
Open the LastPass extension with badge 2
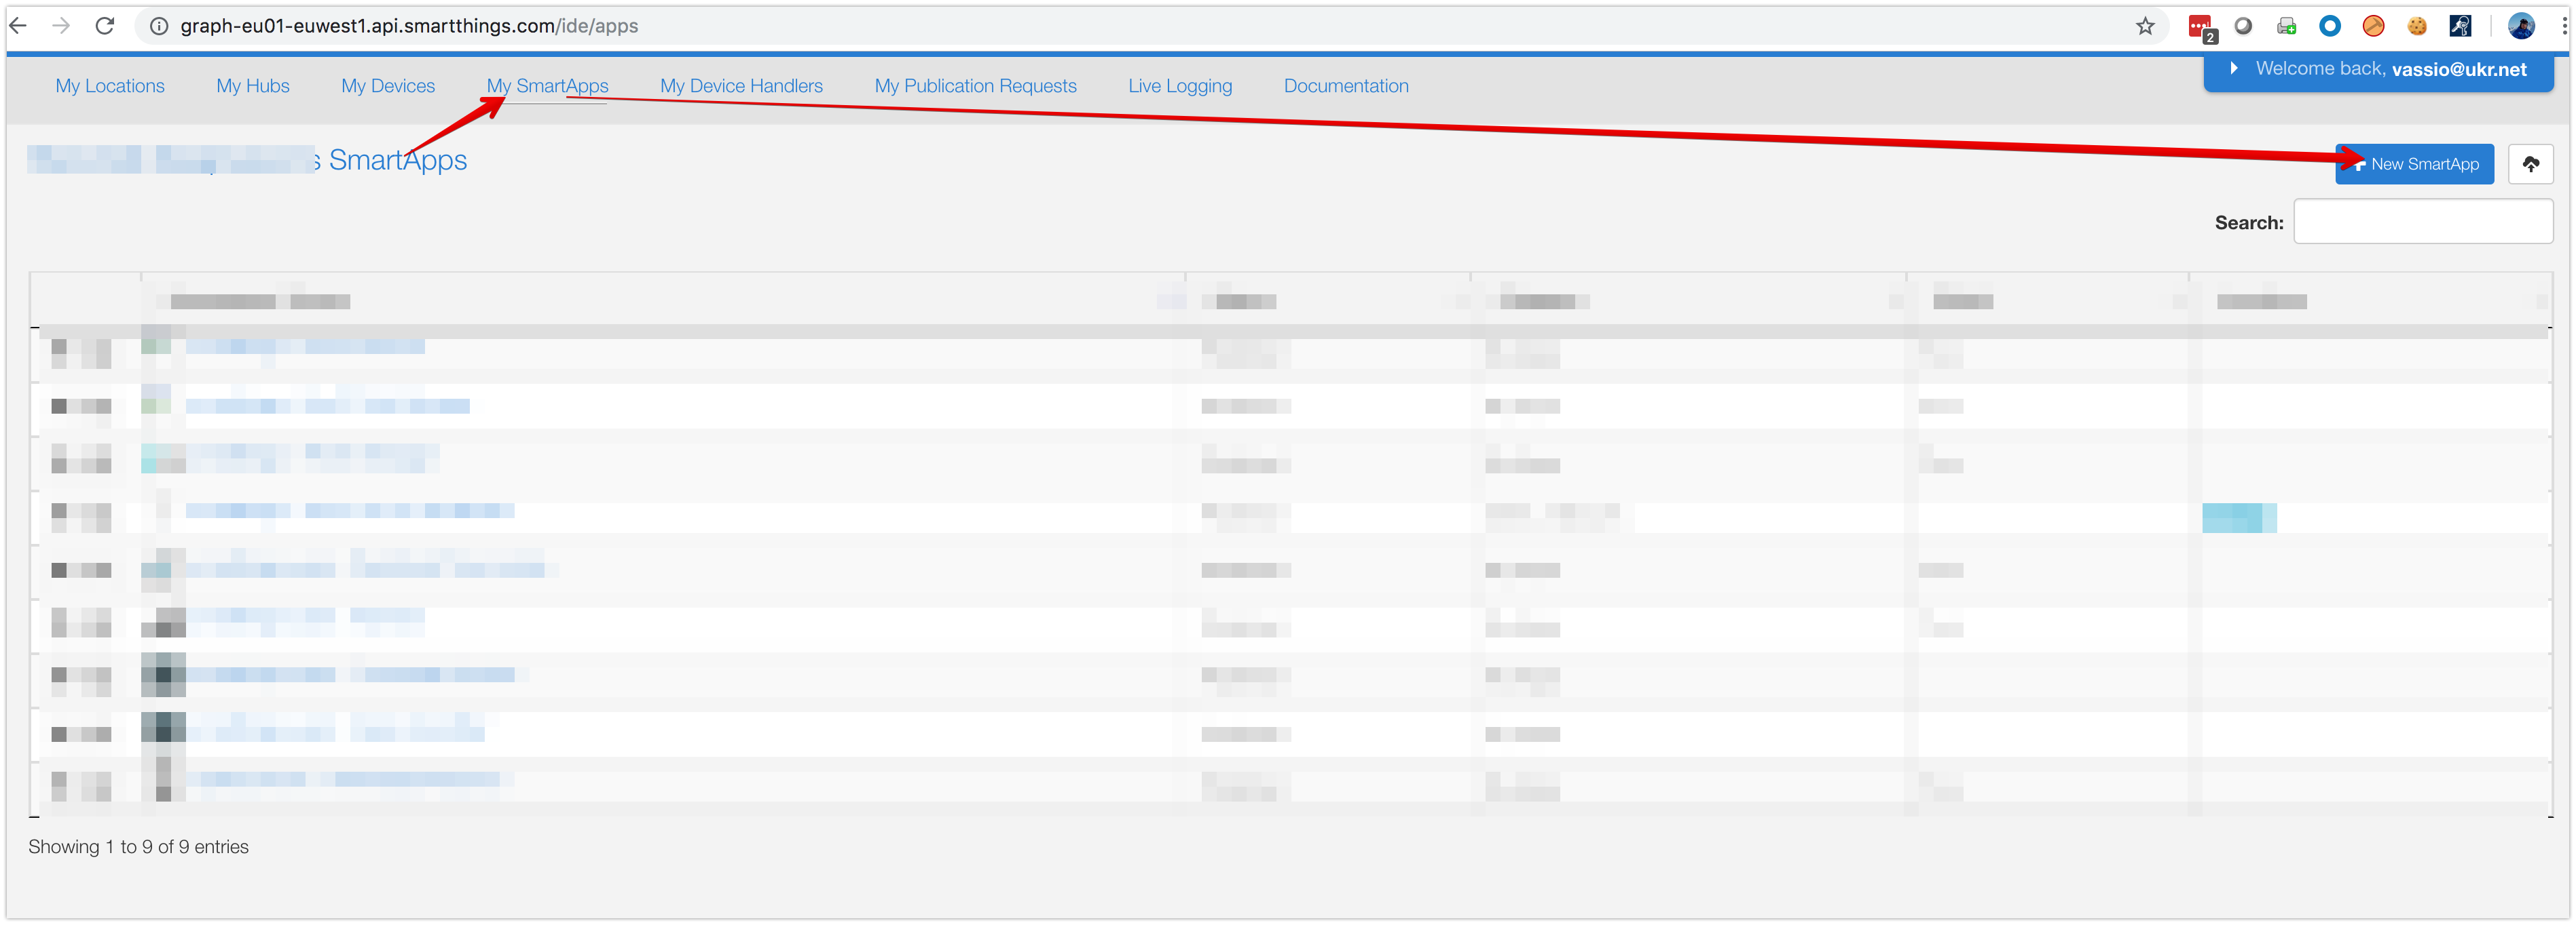[2200, 27]
